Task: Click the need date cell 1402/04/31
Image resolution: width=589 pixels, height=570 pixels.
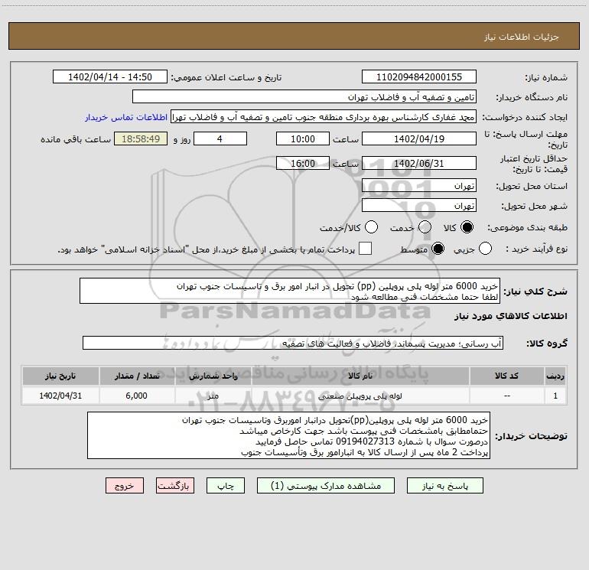Action: point(60,396)
